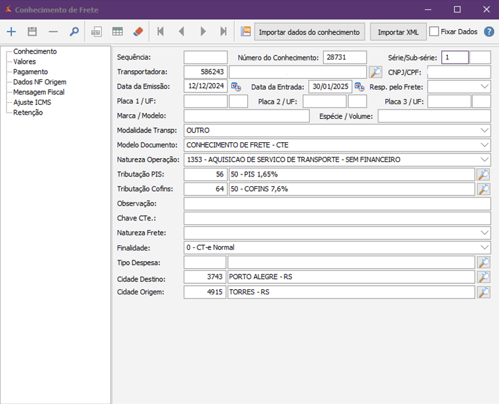The image size is (499, 404).
Task: Click Importar dados do conhecimento button
Action: click(x=309, y=31)
